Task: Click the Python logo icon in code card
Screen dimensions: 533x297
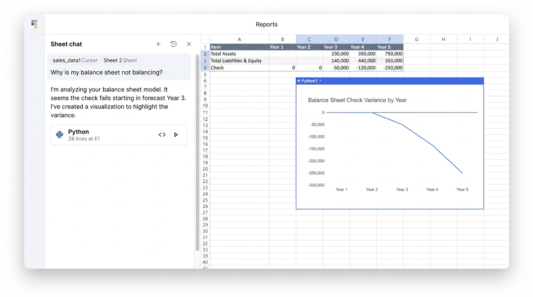Action: [59, 135]
